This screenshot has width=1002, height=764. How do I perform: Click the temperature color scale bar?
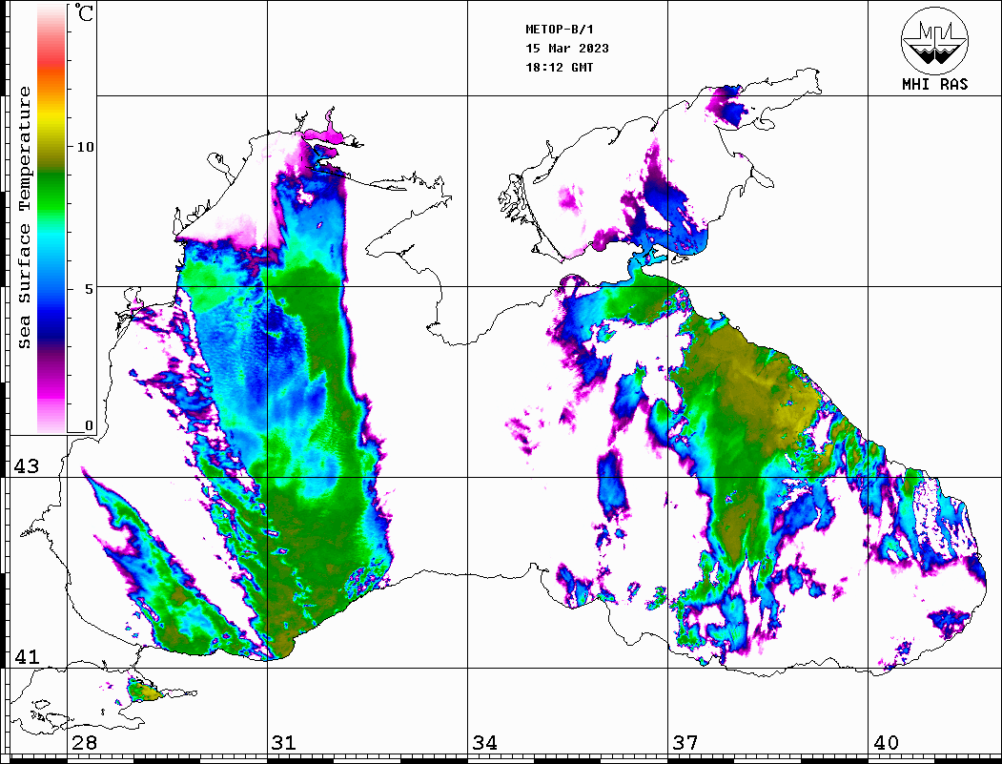click(51, 218)
